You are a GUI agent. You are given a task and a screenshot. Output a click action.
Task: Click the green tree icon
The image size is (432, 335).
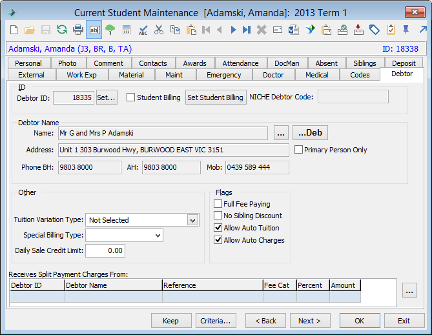point(110,30)
